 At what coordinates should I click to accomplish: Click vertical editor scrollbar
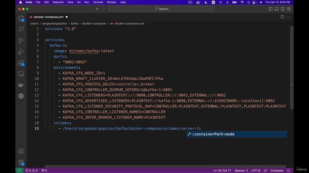click(292, 68)
